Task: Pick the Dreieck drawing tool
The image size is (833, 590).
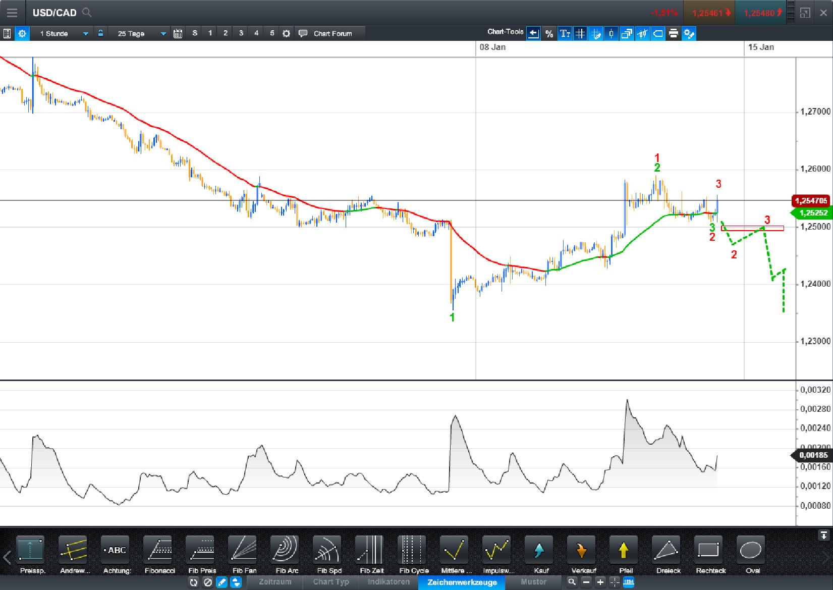Action: coord(667,553)
